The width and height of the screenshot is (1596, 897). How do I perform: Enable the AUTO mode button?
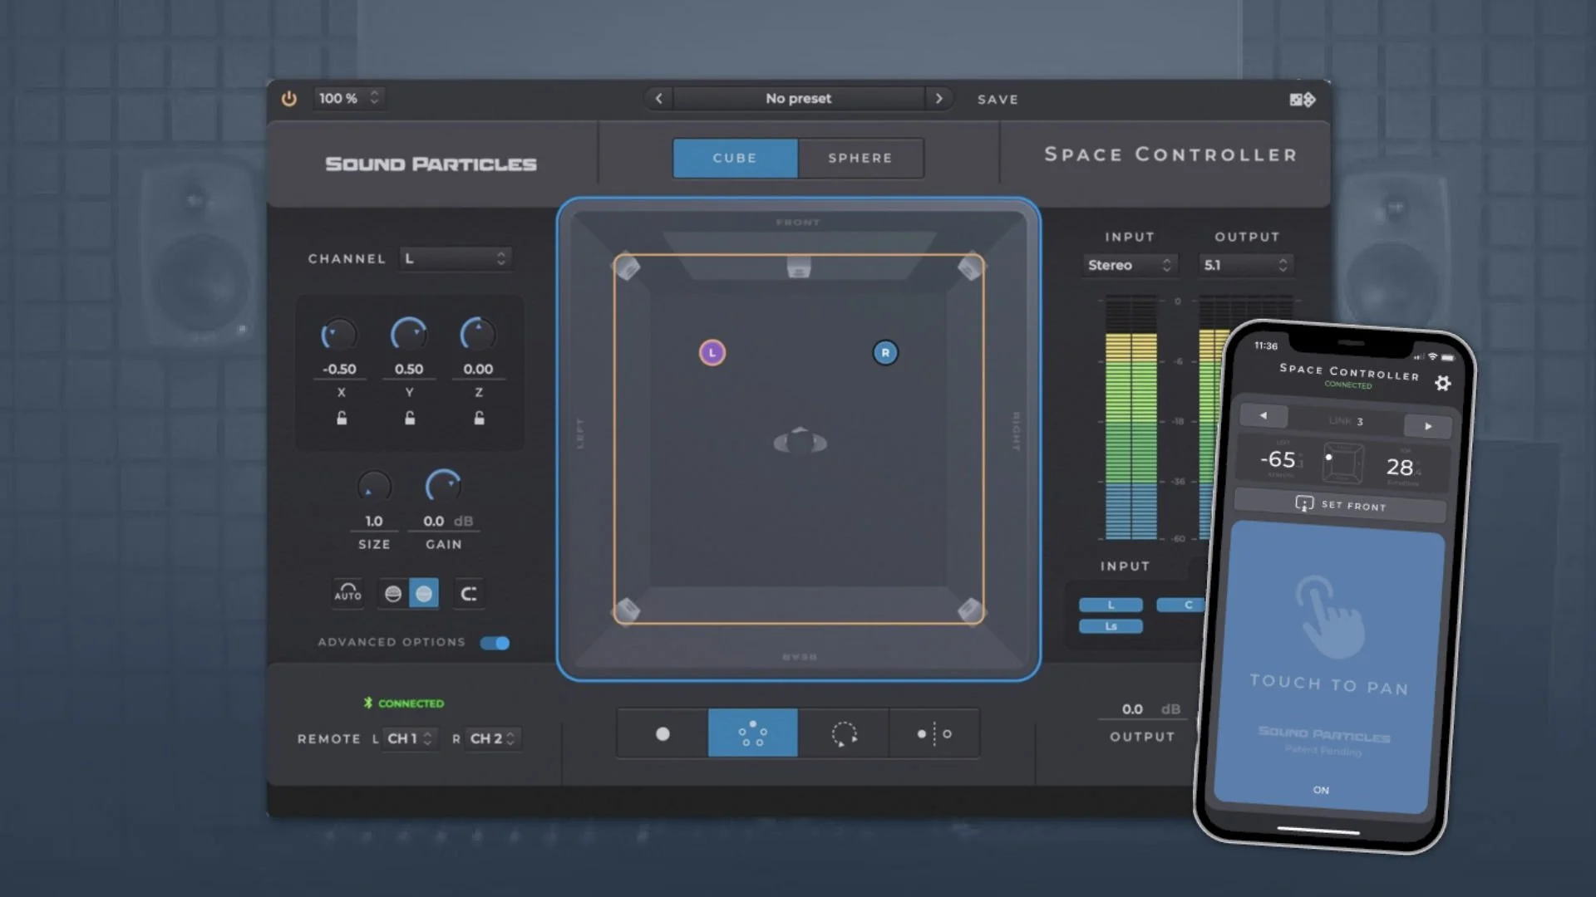pos(347,593)
